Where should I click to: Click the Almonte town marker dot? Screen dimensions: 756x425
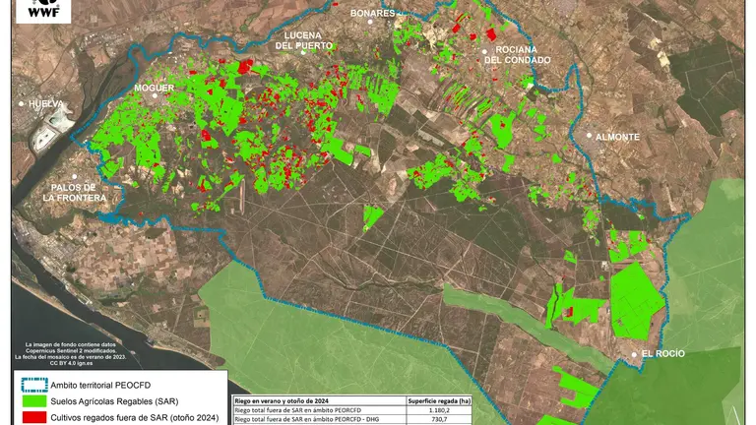pos(590,136)
